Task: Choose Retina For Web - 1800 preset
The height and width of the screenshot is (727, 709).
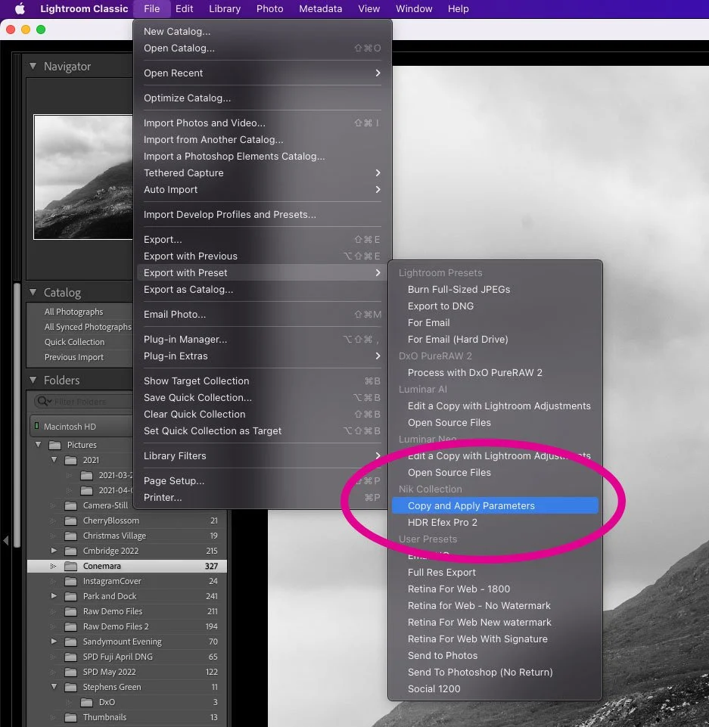Action: [495, 590]
